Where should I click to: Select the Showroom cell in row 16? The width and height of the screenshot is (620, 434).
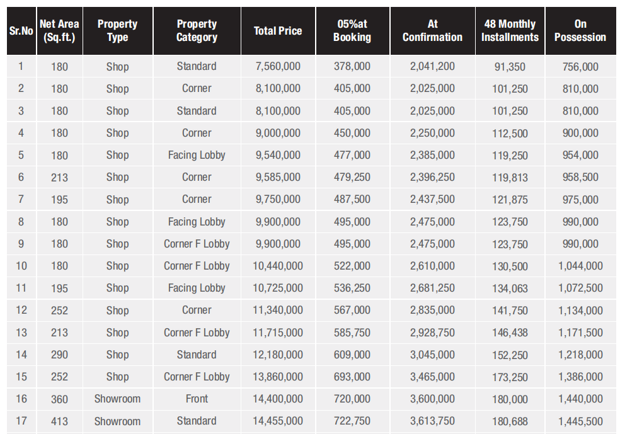click(x=117, y=399)
